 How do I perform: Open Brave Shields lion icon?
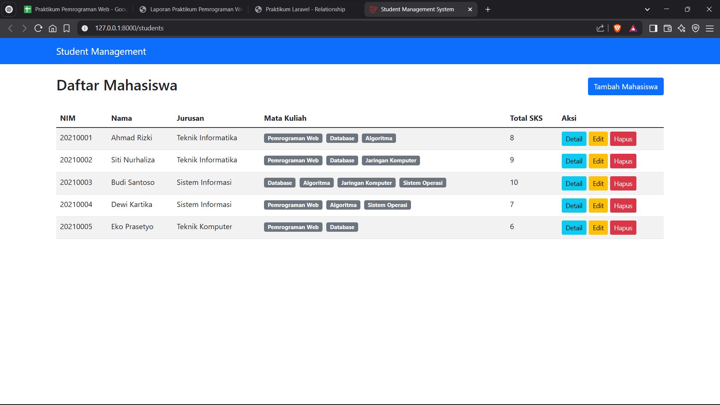pos(617,28)
